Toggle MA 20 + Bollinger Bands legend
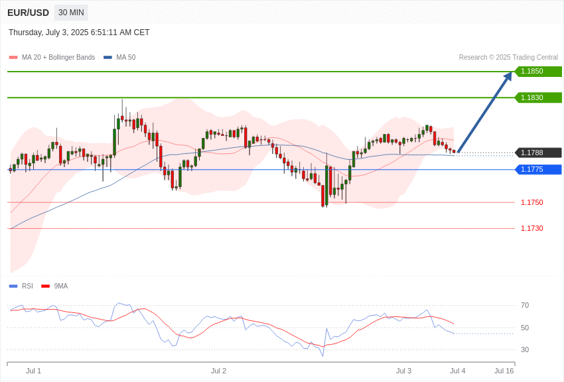 [52, 57]
